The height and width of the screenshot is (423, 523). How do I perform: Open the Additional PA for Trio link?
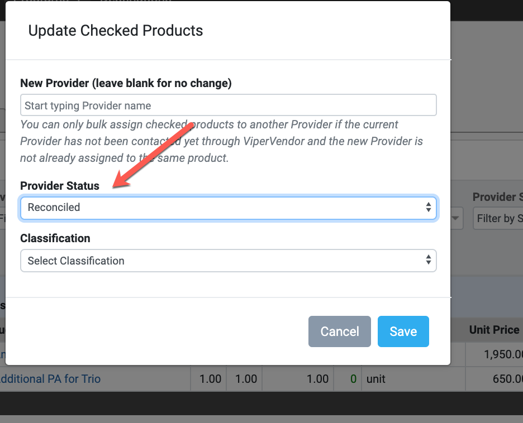[x=50, y=379]
